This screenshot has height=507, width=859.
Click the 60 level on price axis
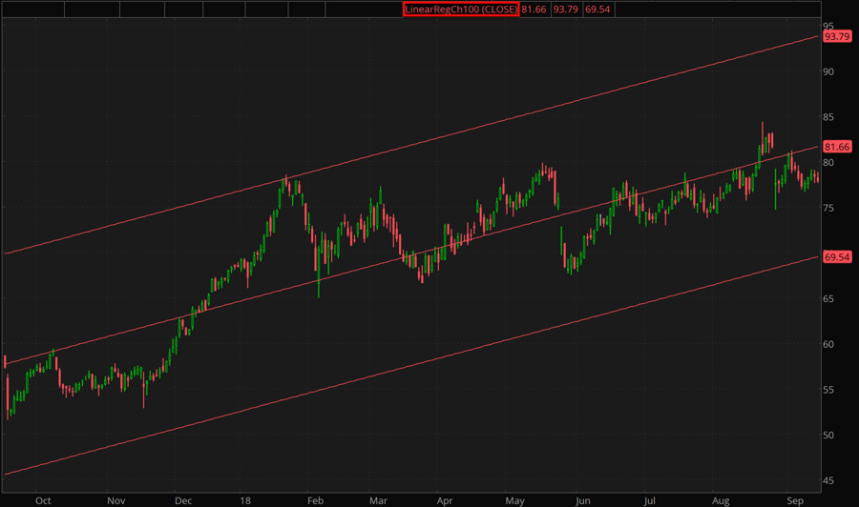tap(829, 344)
